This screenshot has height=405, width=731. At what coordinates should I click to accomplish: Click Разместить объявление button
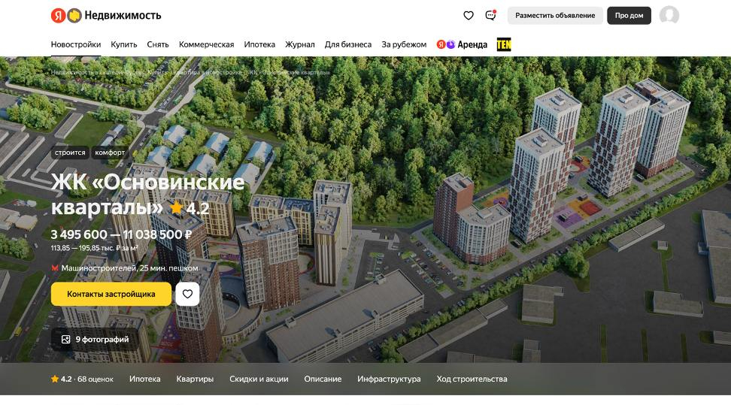555,15
